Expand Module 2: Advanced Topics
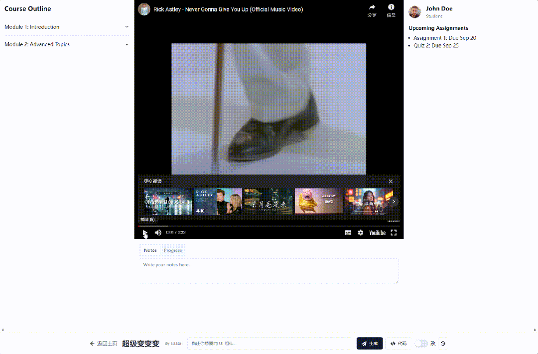This screenshot has height=354, width=538. 67,44
